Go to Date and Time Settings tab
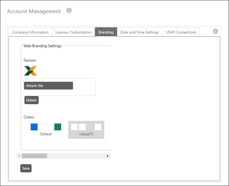 click(139, 32)
